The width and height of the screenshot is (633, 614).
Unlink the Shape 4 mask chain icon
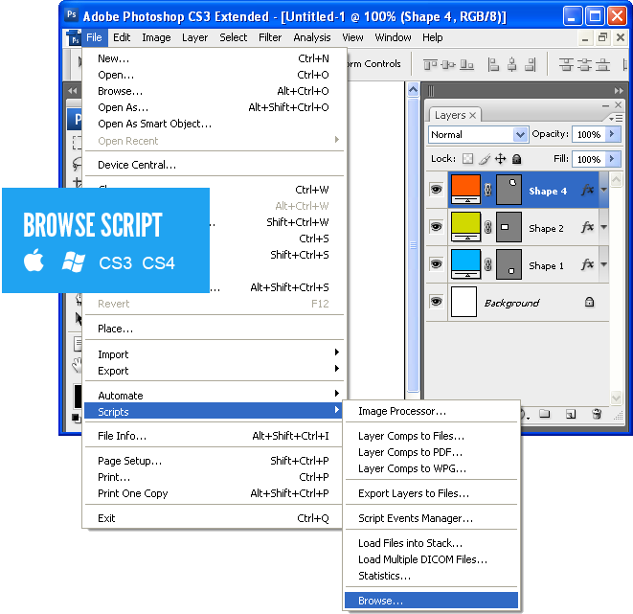point(487,190)
